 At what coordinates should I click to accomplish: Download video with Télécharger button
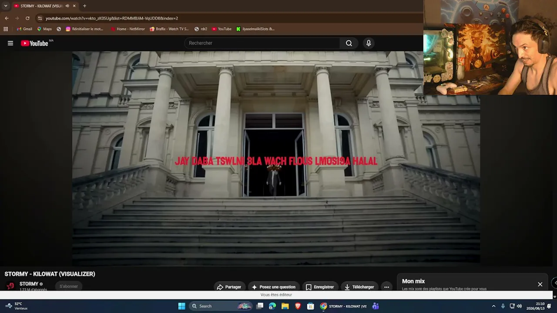(x=359, y=287)
